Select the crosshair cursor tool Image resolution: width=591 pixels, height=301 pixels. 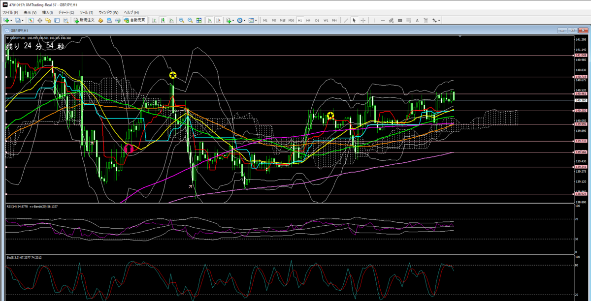point(363,20)
